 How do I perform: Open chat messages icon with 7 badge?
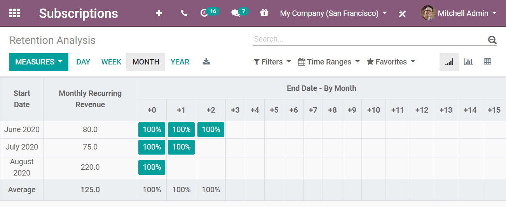[236, 13]
